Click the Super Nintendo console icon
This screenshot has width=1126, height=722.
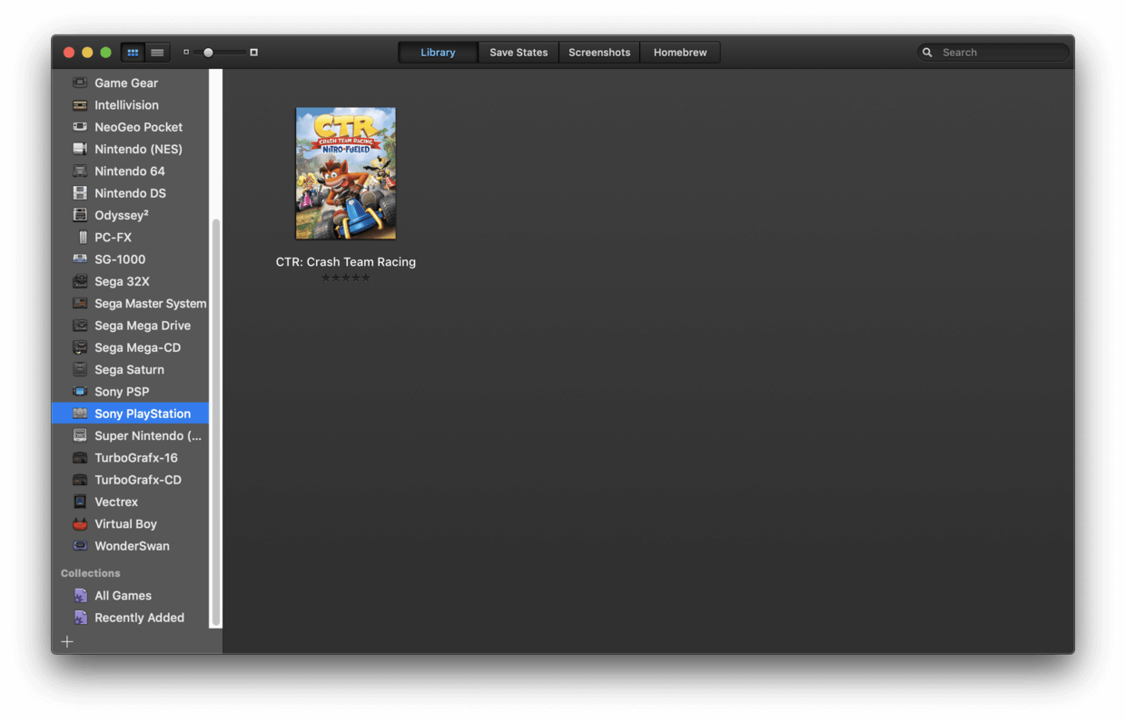tap(80, 436)
